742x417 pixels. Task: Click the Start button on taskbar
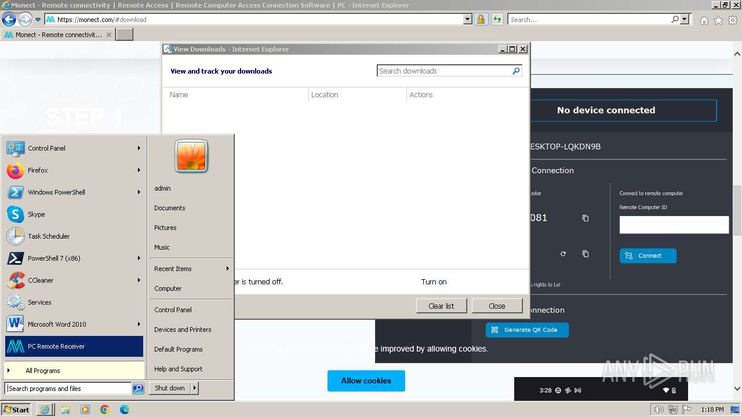(x=16, y=409)
